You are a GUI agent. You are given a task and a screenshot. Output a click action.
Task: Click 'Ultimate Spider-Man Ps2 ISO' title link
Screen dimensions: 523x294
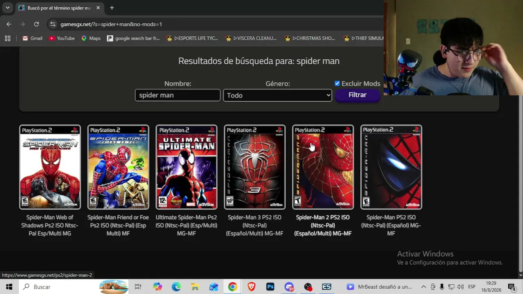point(186,225)
